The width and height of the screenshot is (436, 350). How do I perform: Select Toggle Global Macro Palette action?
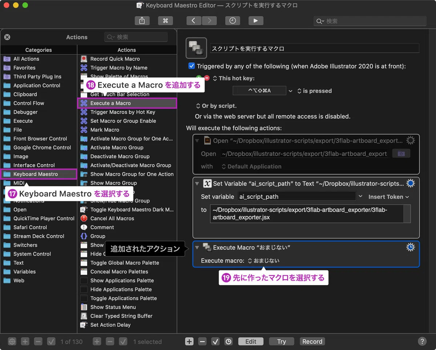[x=127, y=263]
